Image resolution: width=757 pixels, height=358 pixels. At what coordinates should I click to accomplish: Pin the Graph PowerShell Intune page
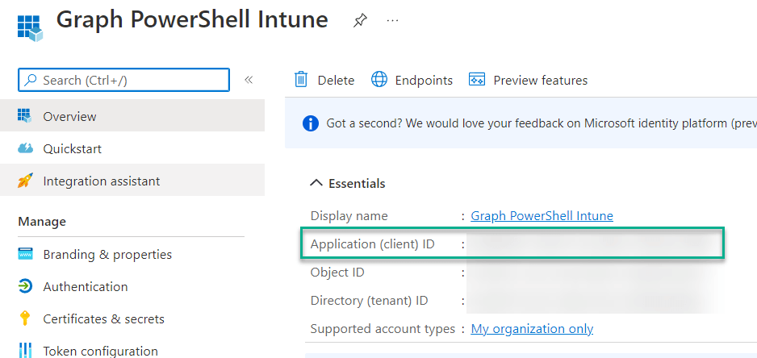360,21
